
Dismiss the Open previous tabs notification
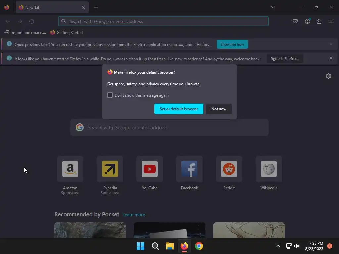click(x=331, y=44)
